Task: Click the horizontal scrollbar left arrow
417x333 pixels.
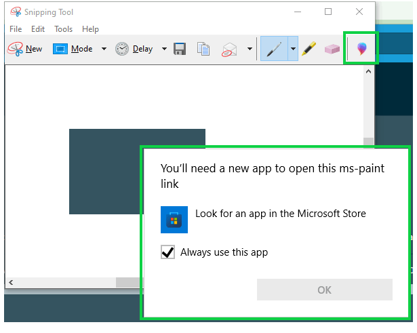Action: [11, 282]
